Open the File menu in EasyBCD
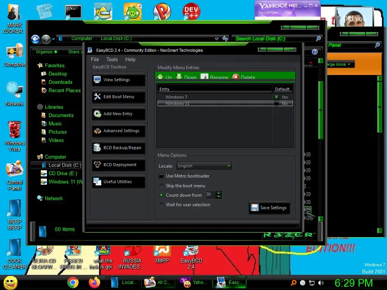This screenshot has height=290, width=387. [x=95, y=59]
